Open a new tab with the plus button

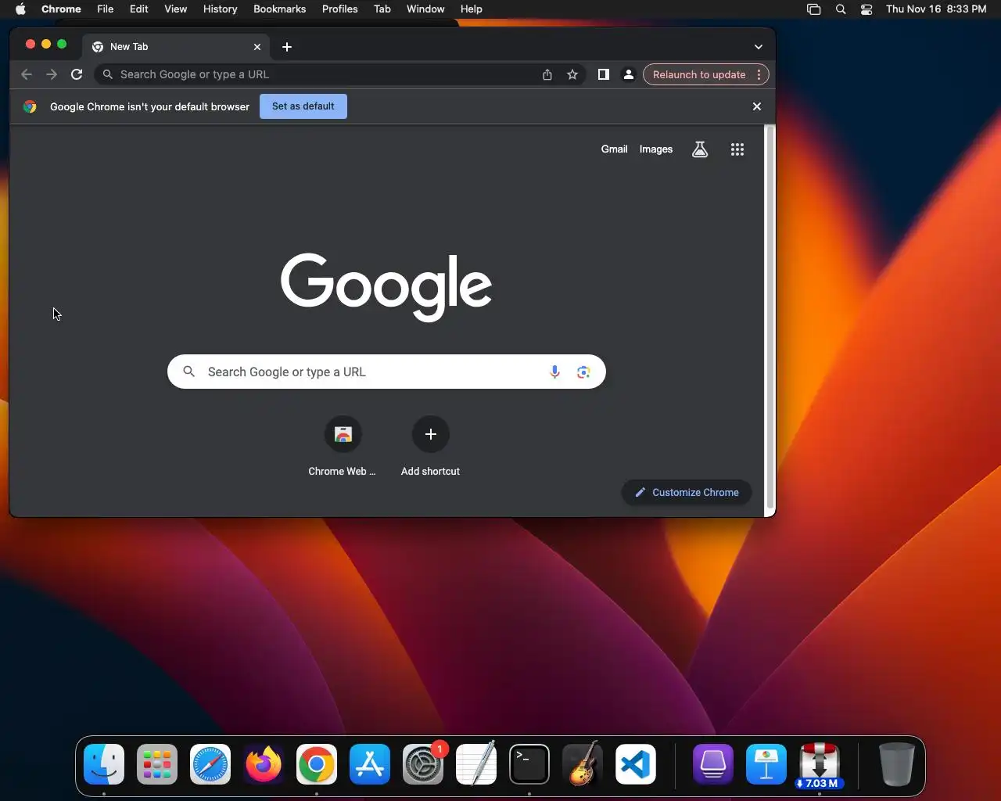point(287,47)
